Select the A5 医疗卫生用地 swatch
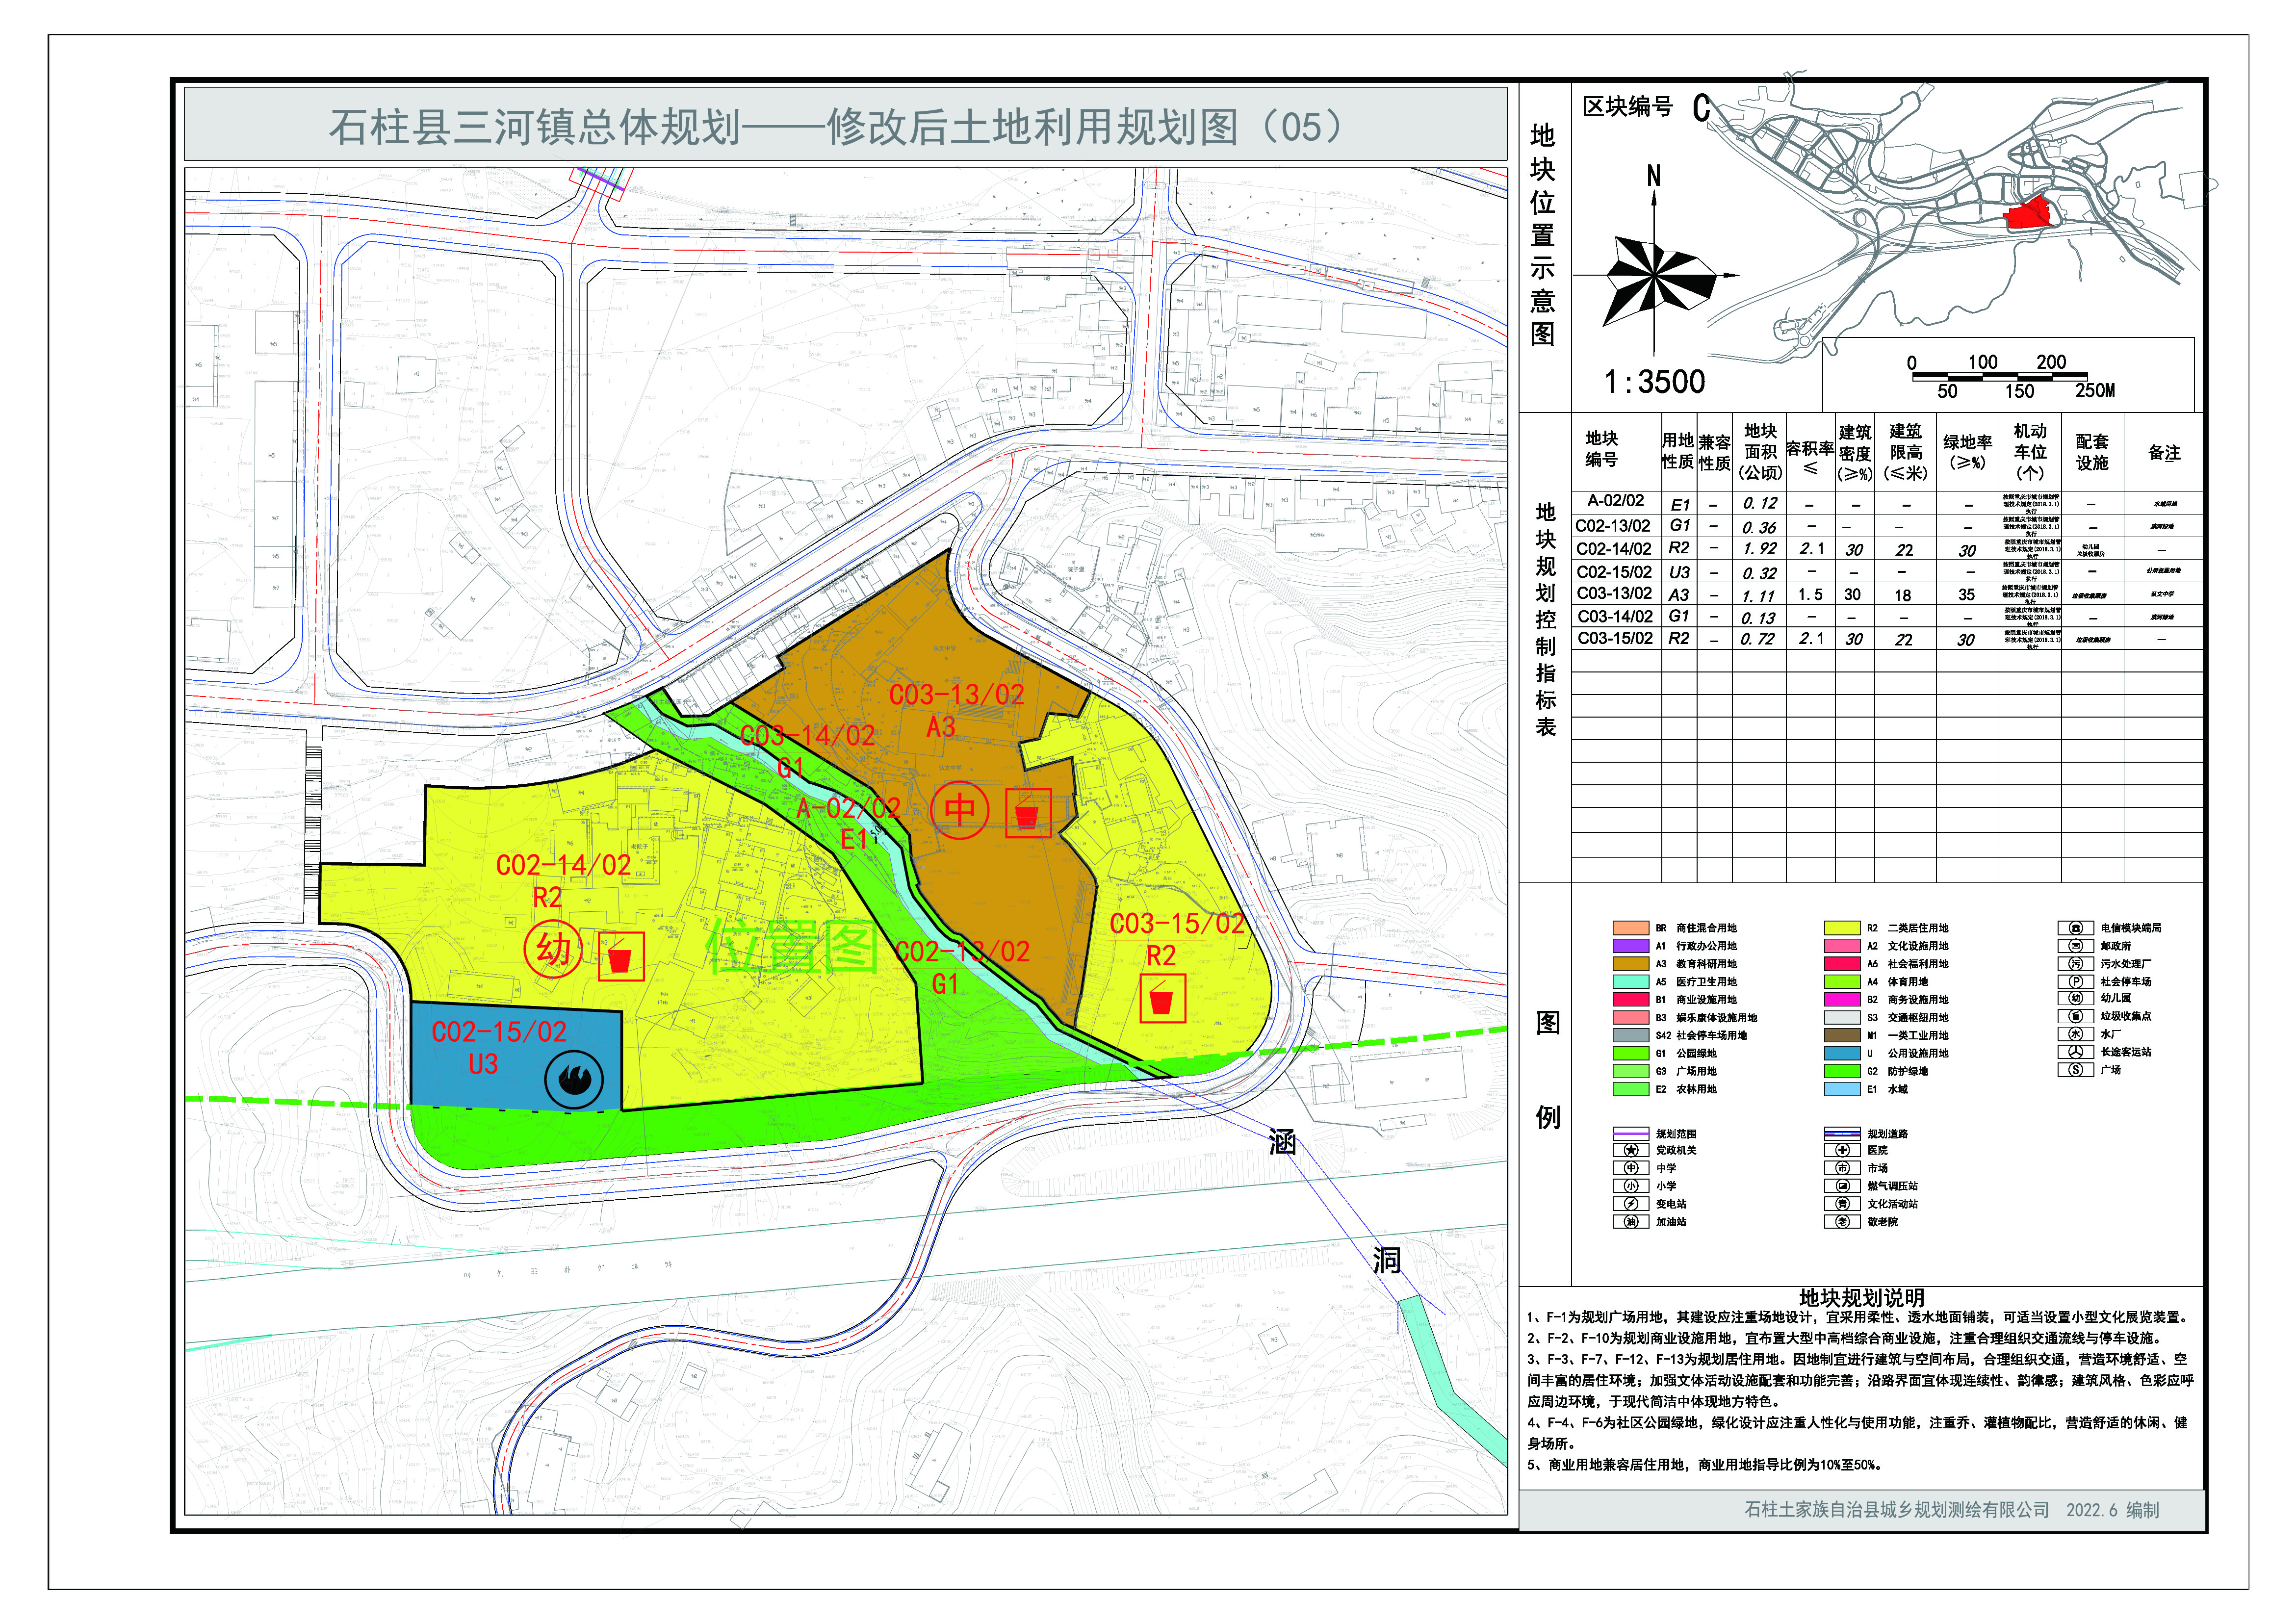 click(x=1630, y=982)
